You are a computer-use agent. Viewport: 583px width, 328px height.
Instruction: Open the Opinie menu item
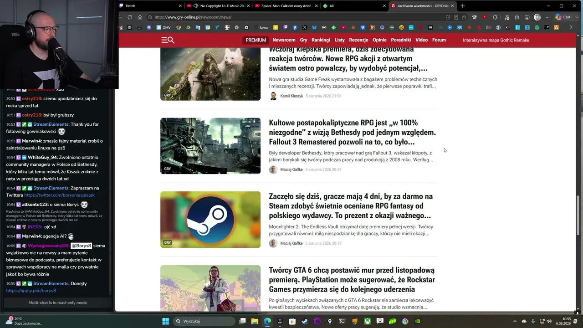coord(379,40)
